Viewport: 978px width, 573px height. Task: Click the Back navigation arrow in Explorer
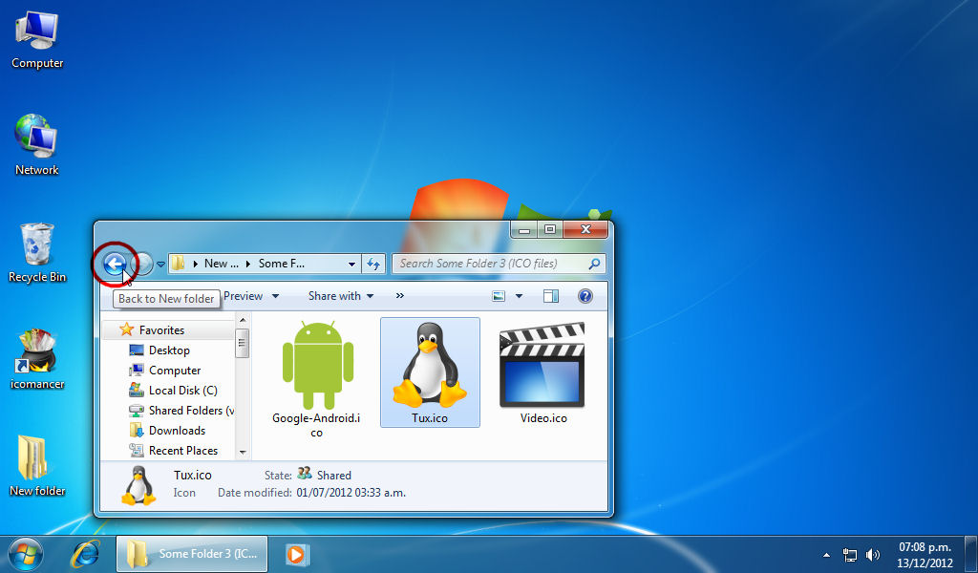(115, 264)
